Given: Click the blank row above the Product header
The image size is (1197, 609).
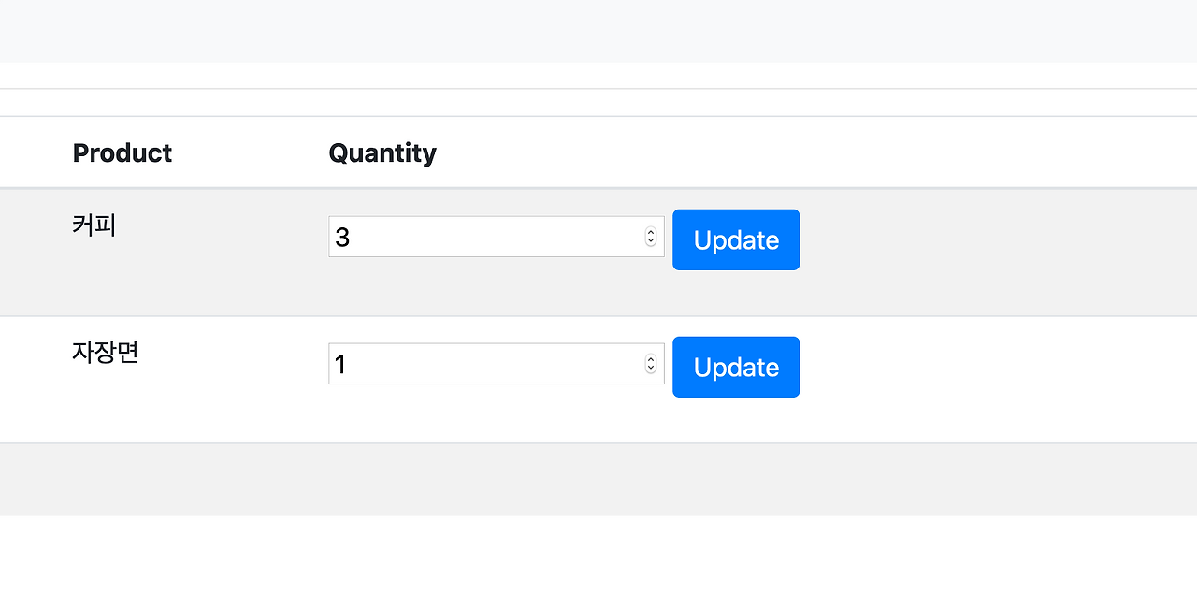Looking at the screenshot, I should pos(598,103).
